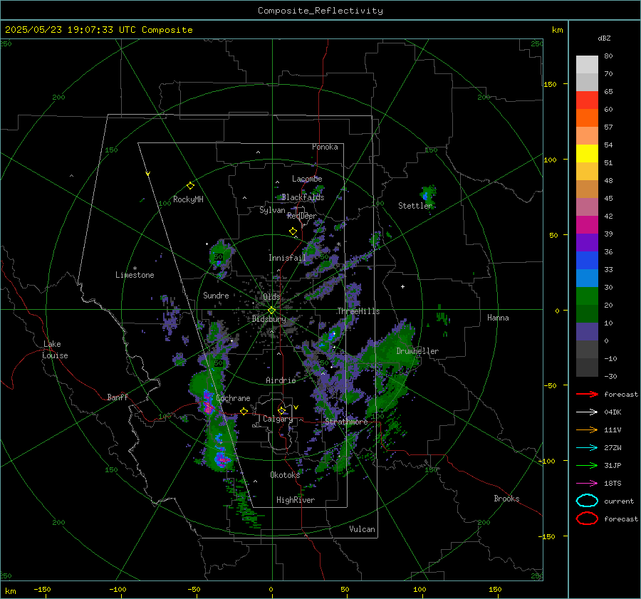Pick the light gray 70-80 dBZ swatch
Viewport: 641px width, 599px height.
(x=587, y=65)
